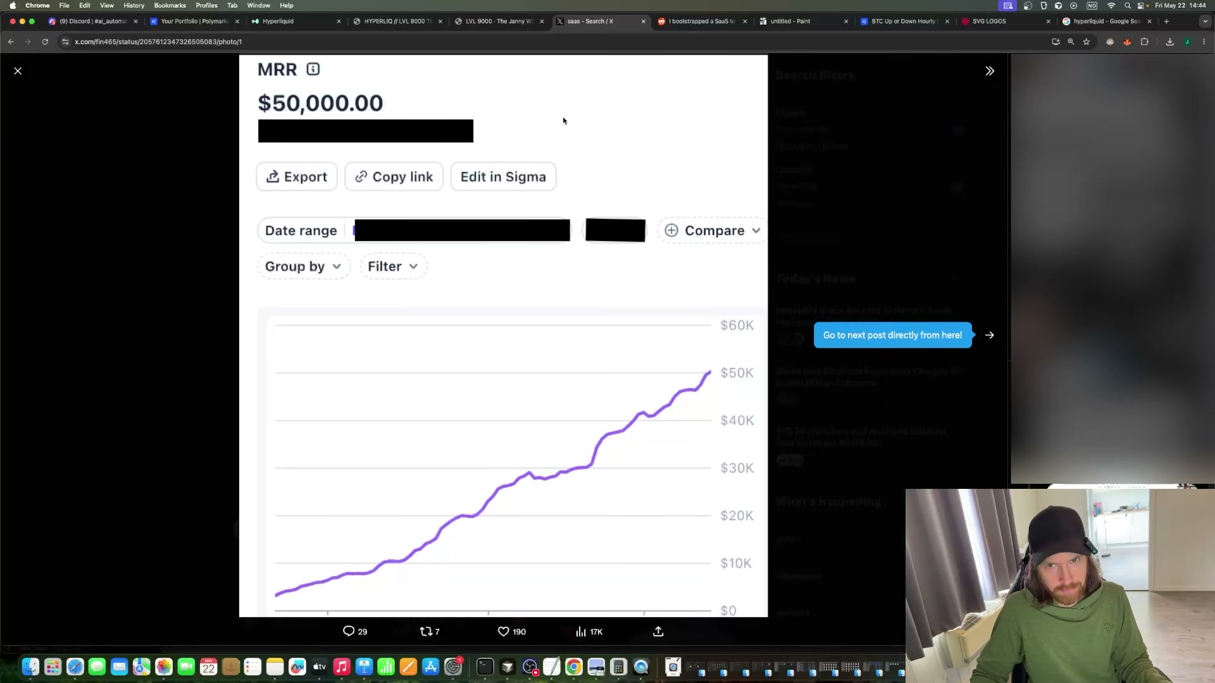
Task: Switch to the LVL 9000 The Janny tab
Action: coord(499,21)
